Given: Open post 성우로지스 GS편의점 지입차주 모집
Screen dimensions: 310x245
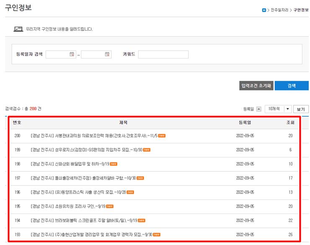Looking at the screenshot, I should 86,150.
